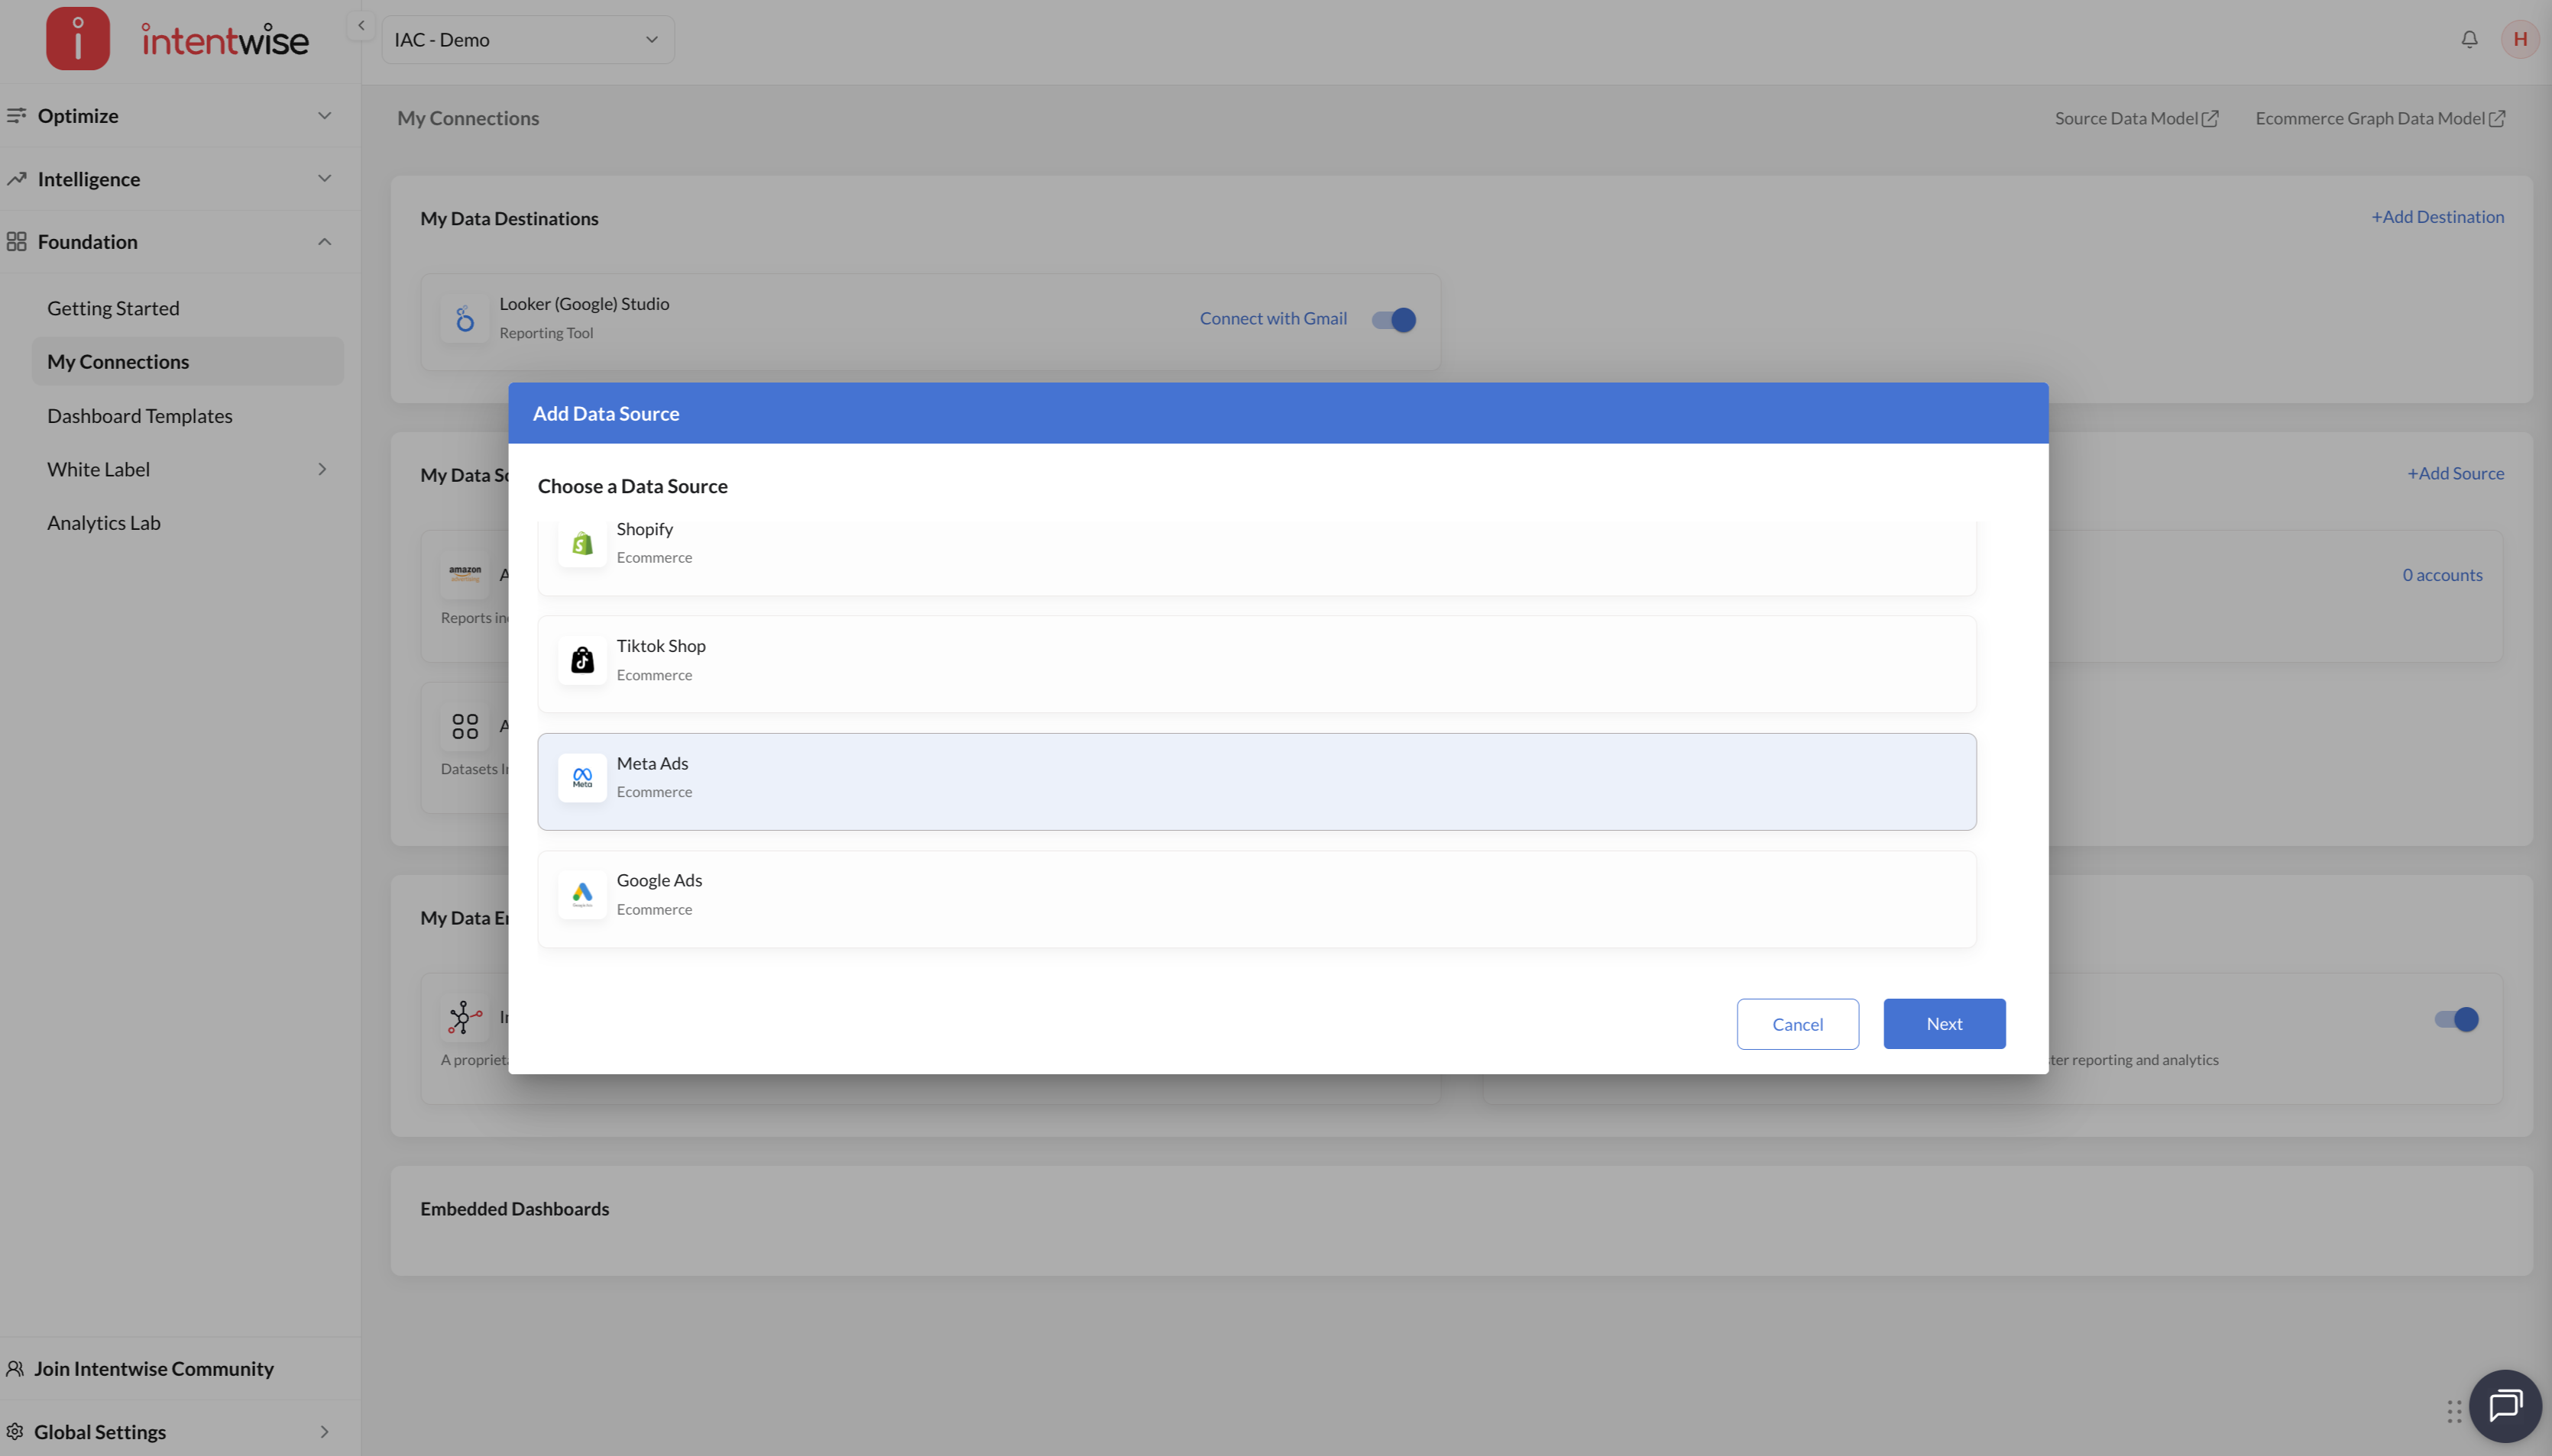The width and height of the screenshot is (2552, 1456).
Task: Click the Shopify logo icon
Action: pyautogui.click(x=582, y=543)
